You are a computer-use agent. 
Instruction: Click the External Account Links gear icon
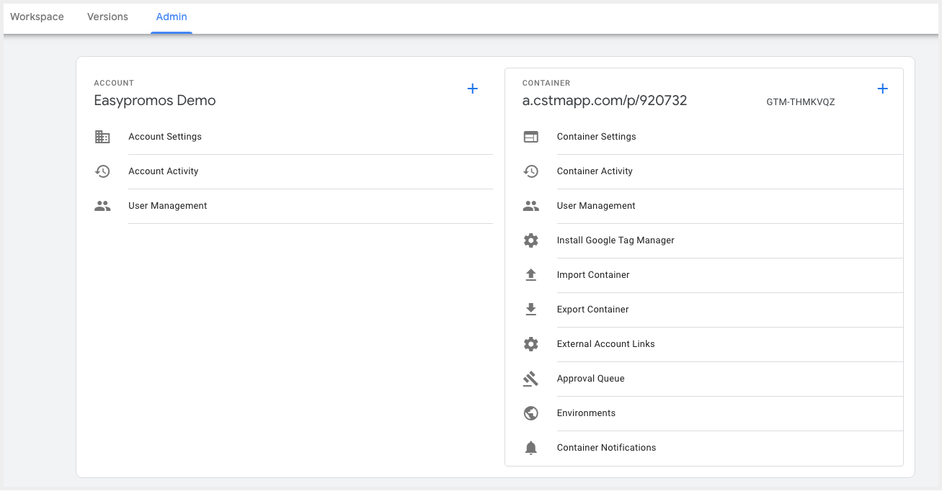click(x=531, y=344)
